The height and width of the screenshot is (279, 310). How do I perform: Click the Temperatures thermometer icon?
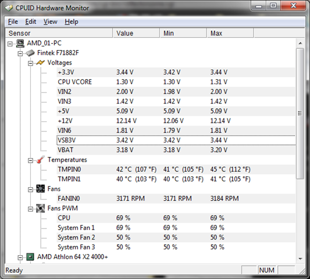[41, 160]
